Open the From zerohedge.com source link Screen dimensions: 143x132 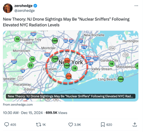(x=18, y=104)
